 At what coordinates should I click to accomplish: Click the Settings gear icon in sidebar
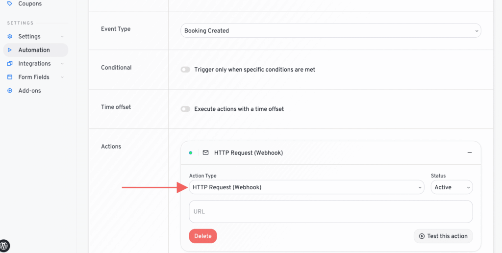click(10, 36)
